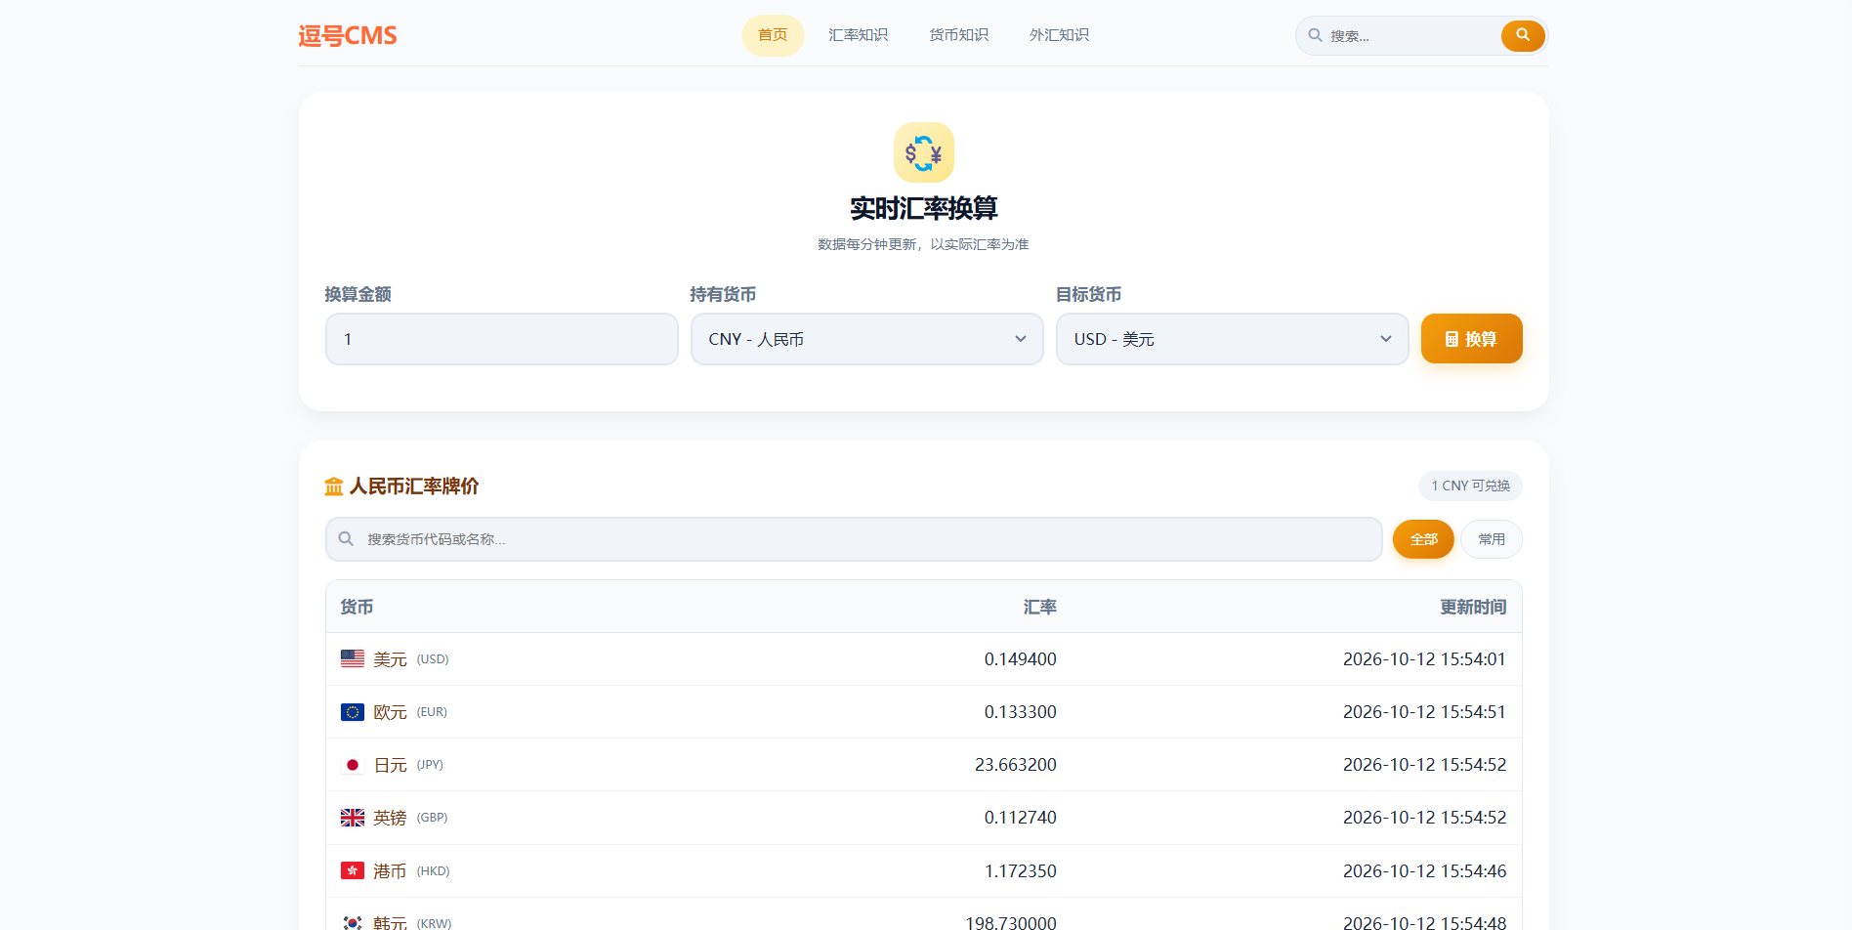The width and height of the screenshot is (1852, 930).
Task: Click the 实时汇率换算 heading
Action: coord(924,208)
